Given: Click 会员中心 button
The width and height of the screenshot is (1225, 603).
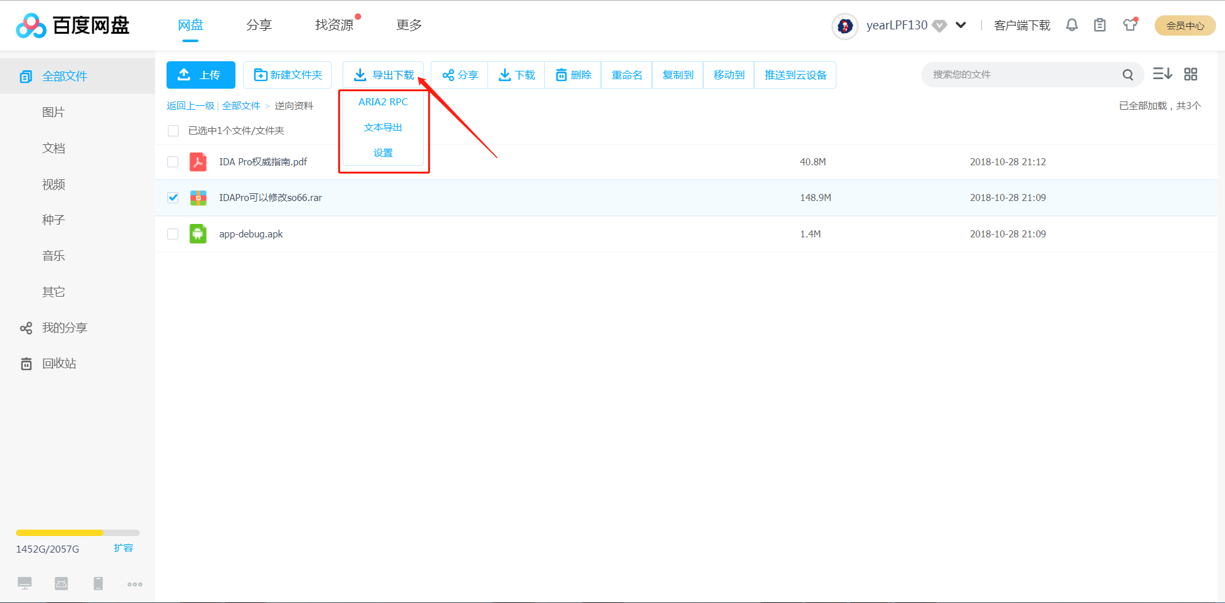Looking at the screenshot, I should pos(1185,26).
